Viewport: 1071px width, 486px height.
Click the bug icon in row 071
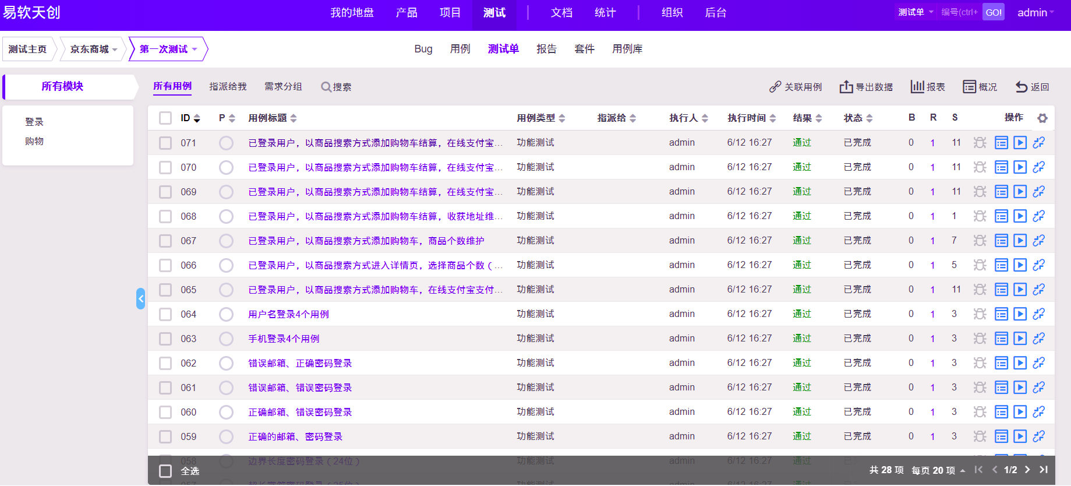(980, 143)
